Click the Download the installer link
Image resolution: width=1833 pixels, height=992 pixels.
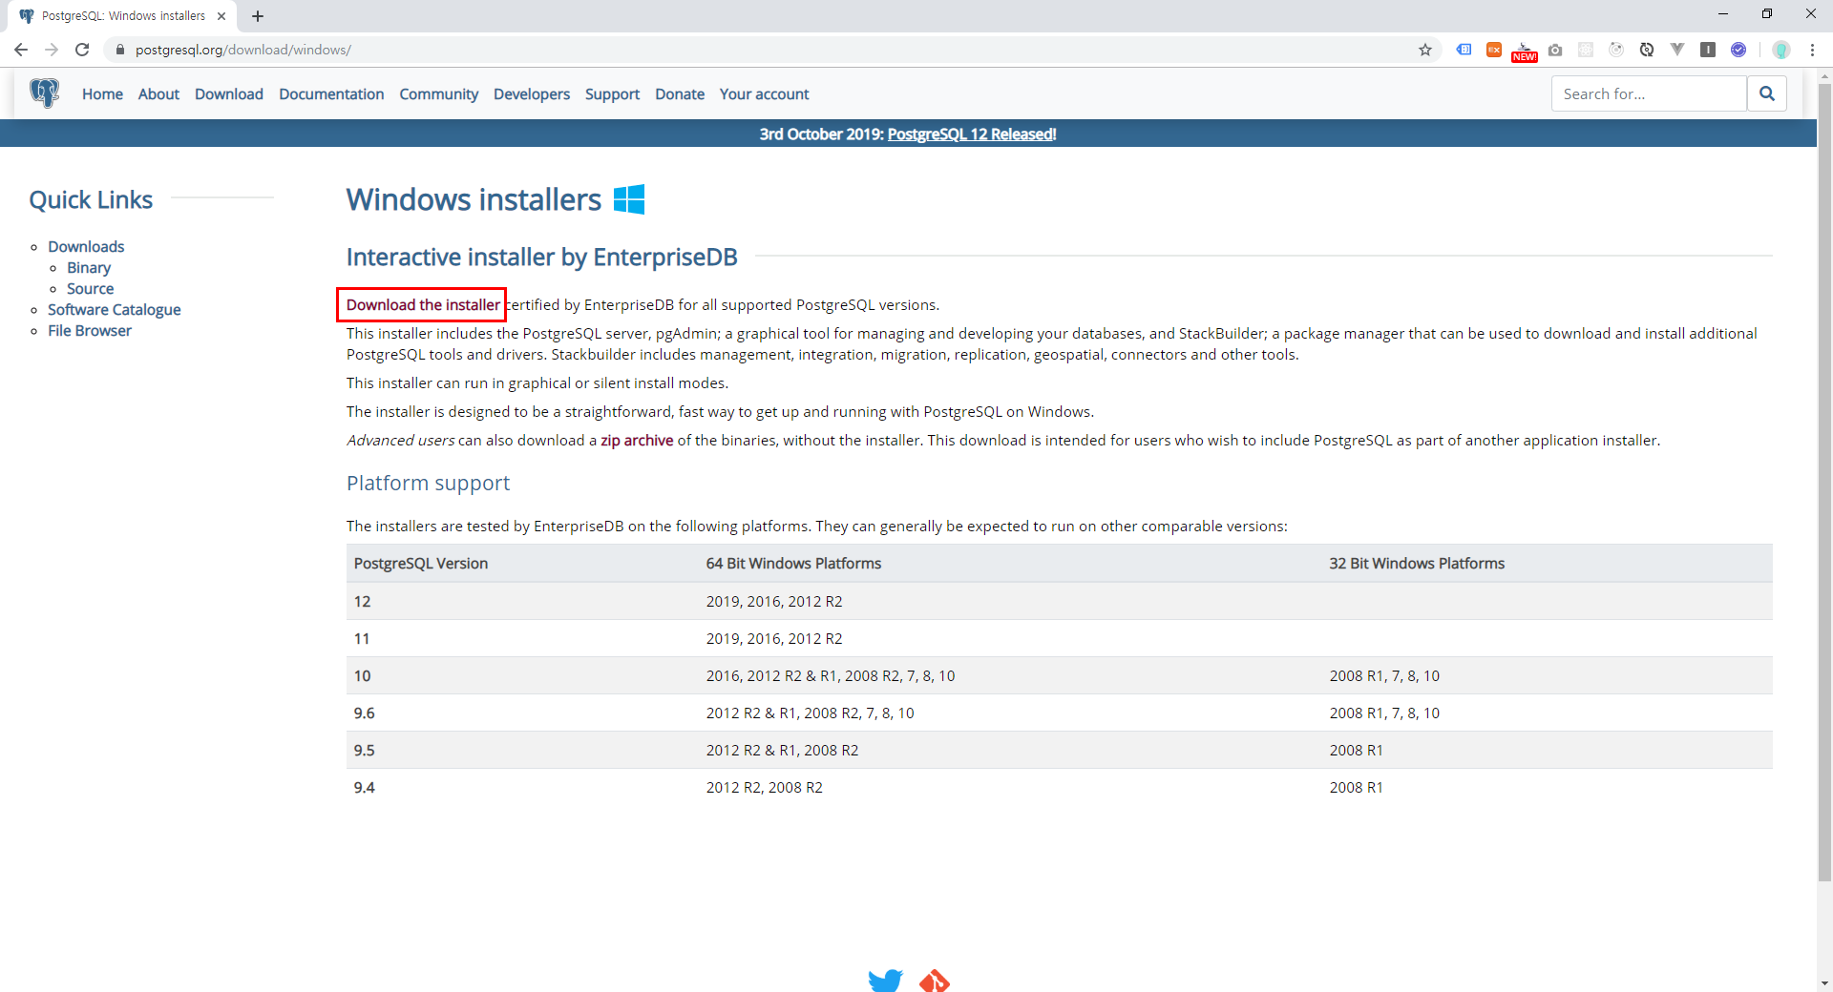click(x=423, y=304)
